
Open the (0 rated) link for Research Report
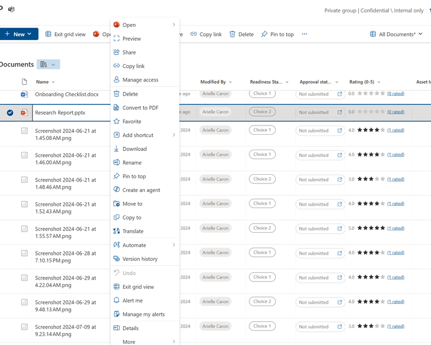[x=395, y=112]
